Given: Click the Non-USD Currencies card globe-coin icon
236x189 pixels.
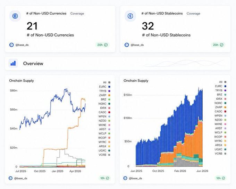Looking at the screenshot, I should pyautogui.click(x=15, y=16).
